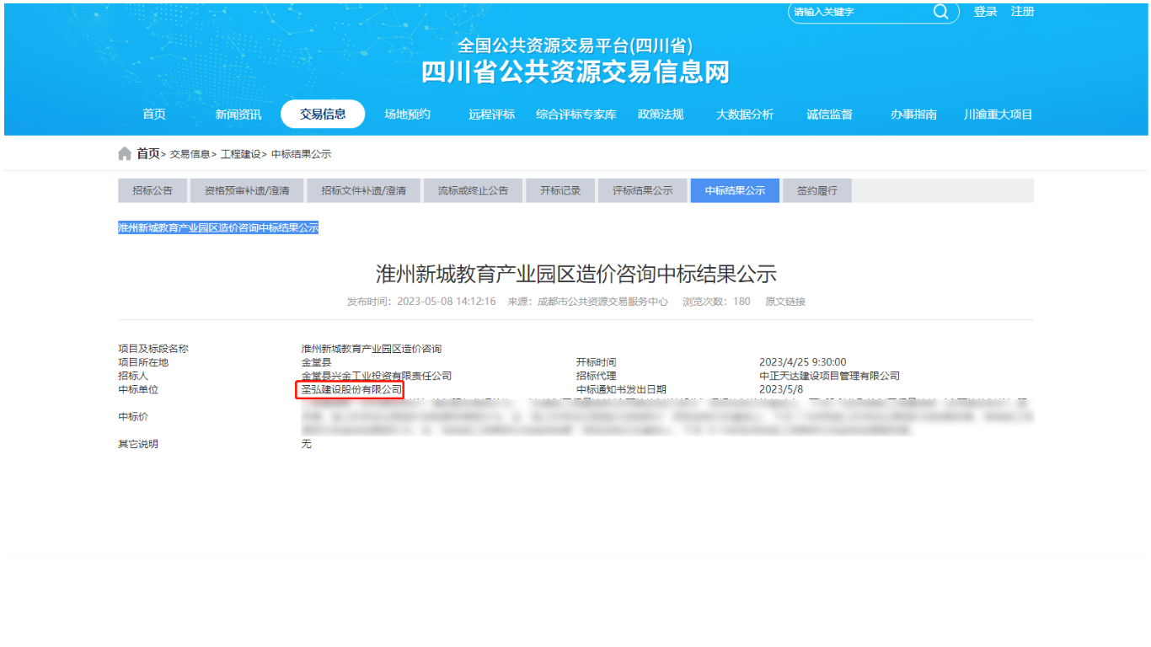The image size is (1151, 647).
Task: Switch to the 资格预审补遗/澄清 tab
Action: [x=247, y=190]
